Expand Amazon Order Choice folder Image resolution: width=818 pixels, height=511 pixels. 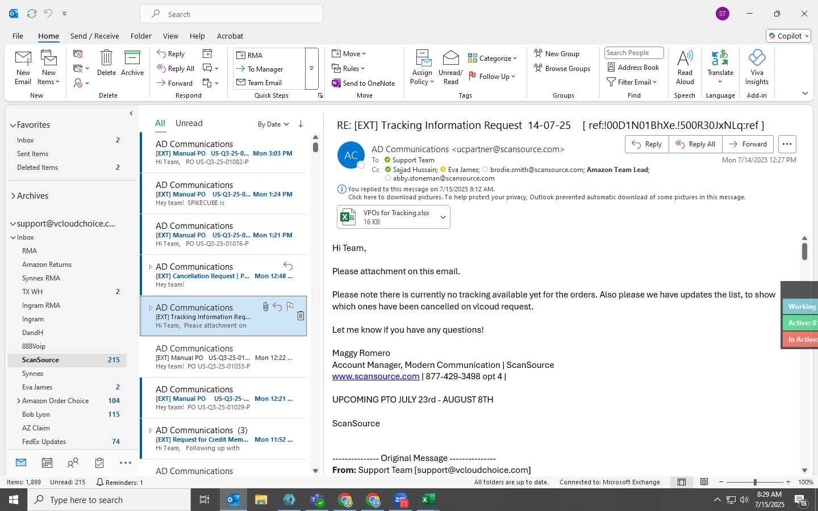(19, 401)
